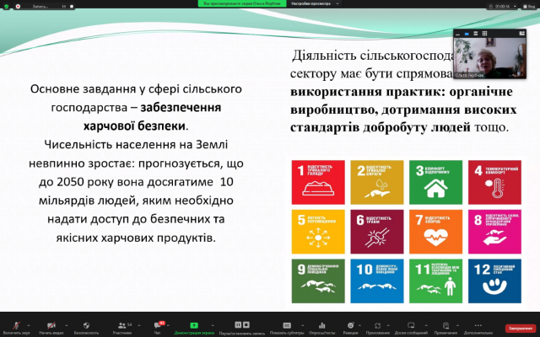The image size is (540, 337).
Task: Expand video options arrow beside camera
Action: pos(66,325)
